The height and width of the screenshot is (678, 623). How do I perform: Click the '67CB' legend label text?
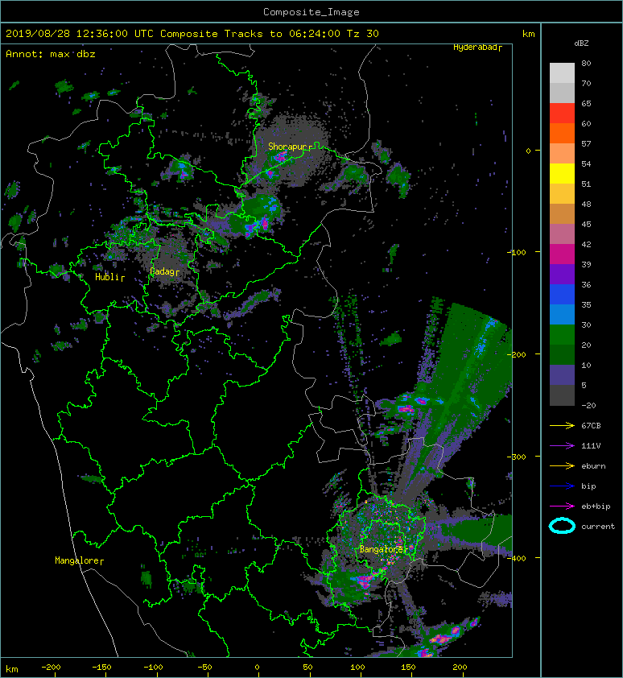tap(591, 425)
